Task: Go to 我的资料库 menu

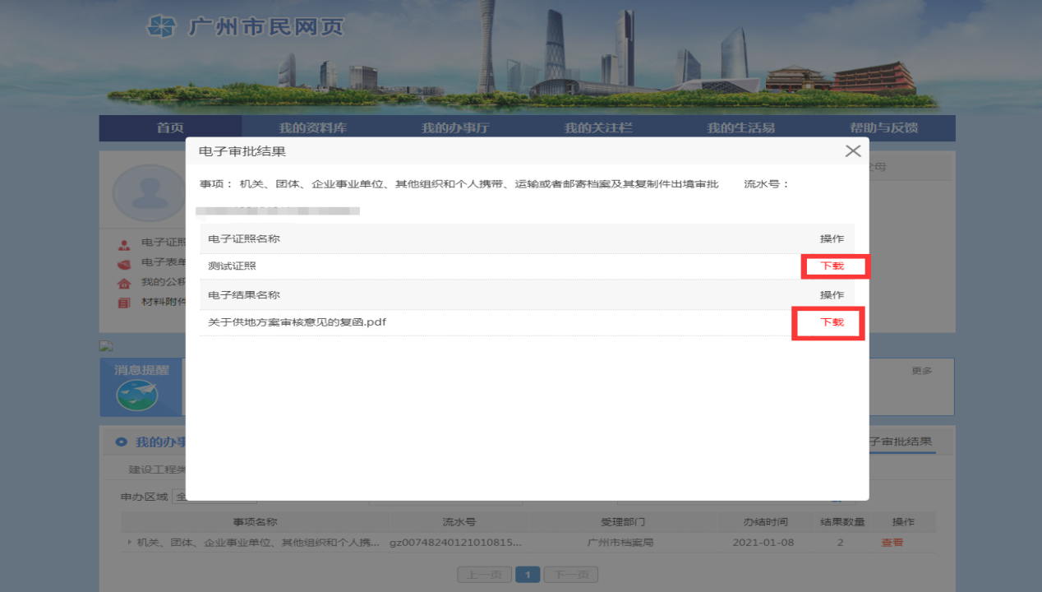Action: [312, 128]
